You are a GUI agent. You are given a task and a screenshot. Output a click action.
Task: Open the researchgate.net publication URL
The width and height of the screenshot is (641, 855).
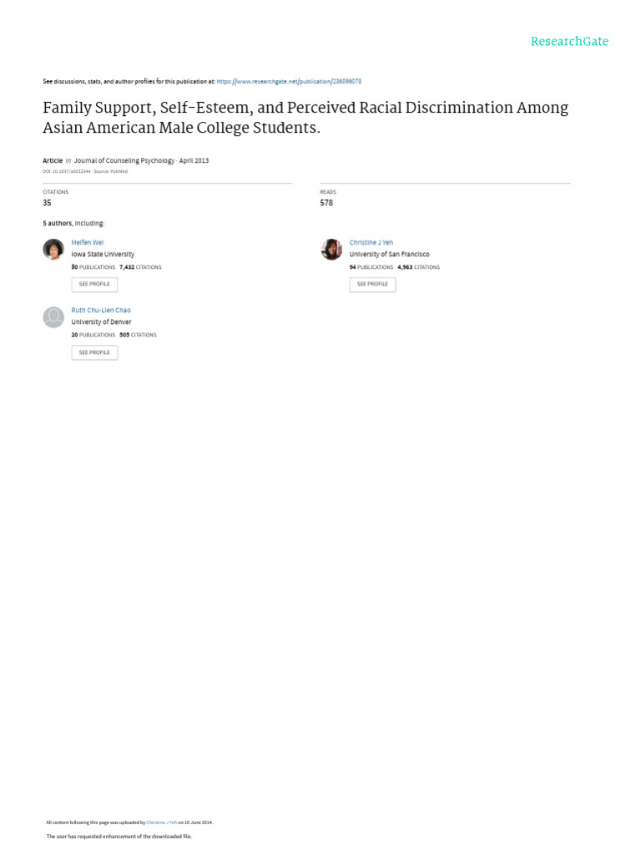[x=288, y=81]
